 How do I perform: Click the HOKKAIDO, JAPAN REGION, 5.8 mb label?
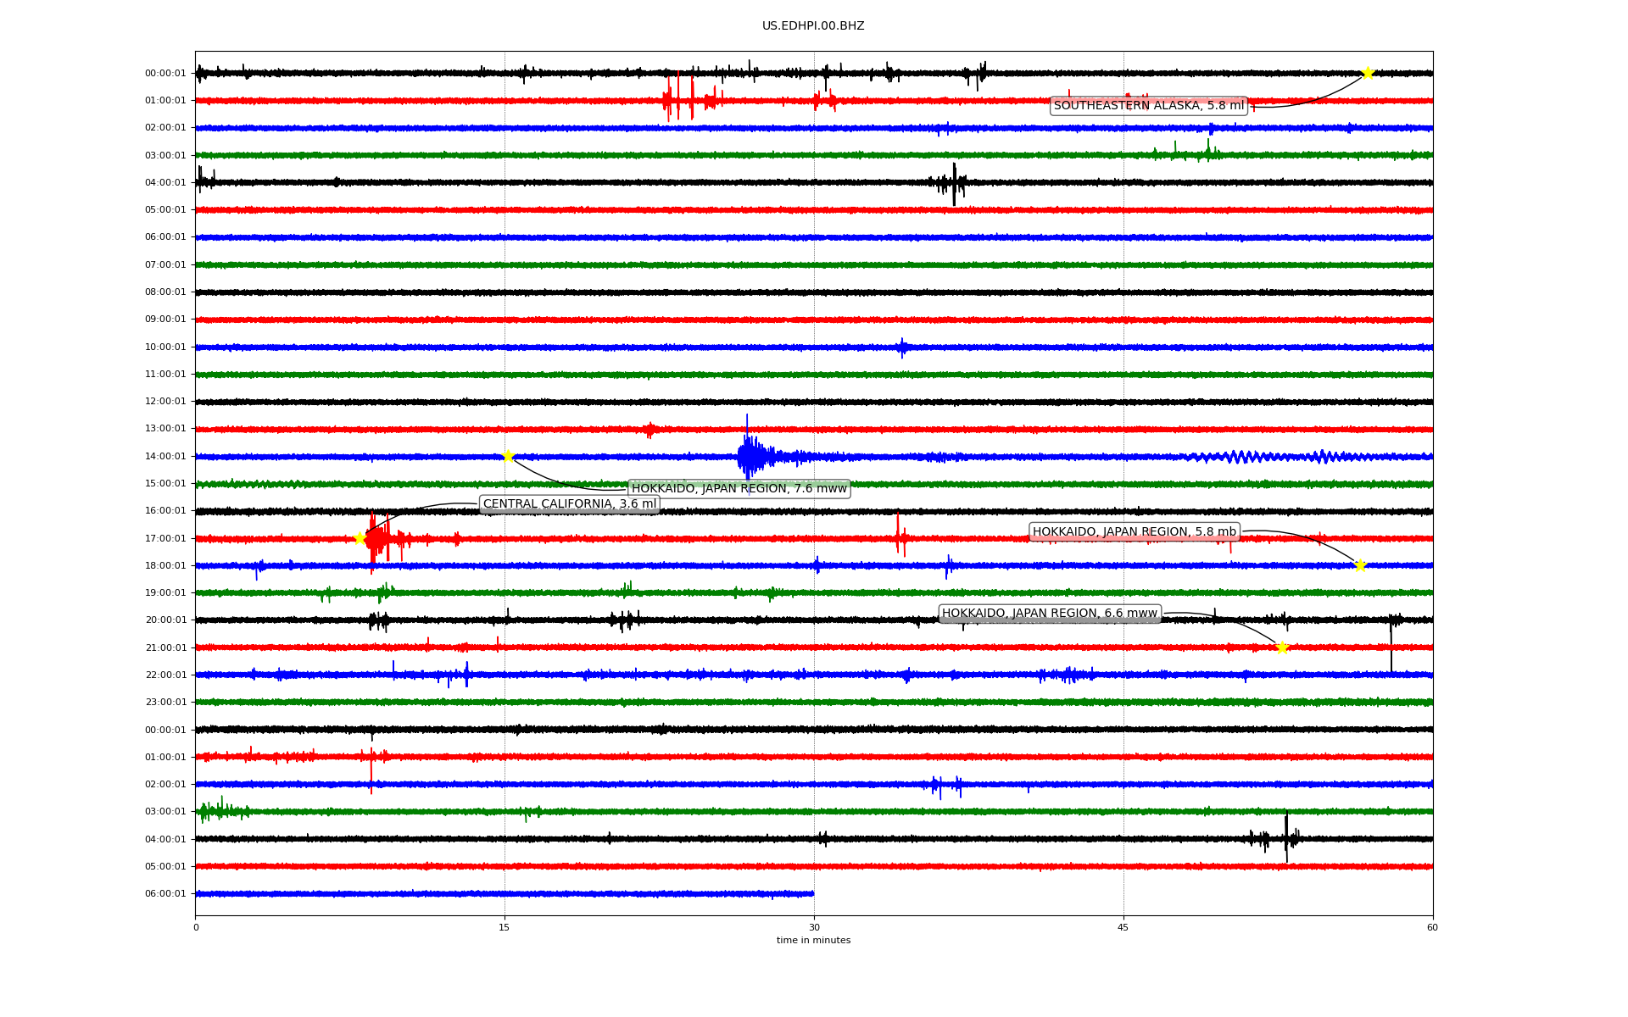[1134, 531]
